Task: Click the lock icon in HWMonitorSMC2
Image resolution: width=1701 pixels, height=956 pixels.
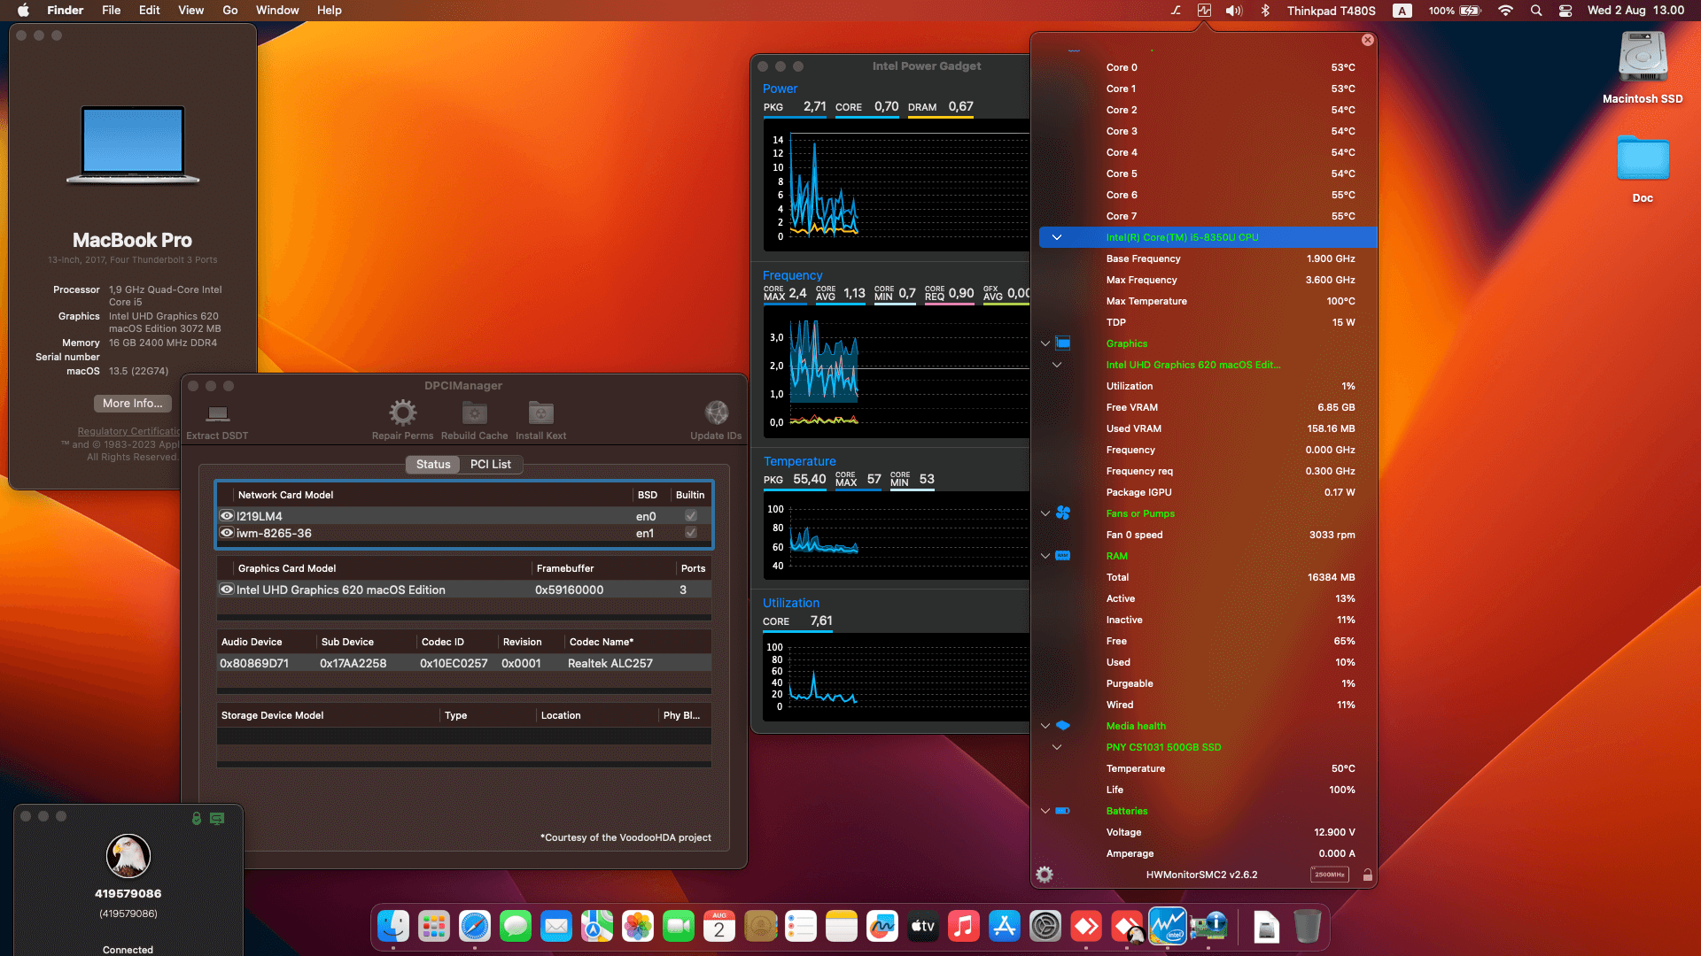Action: coord(1367,875)
